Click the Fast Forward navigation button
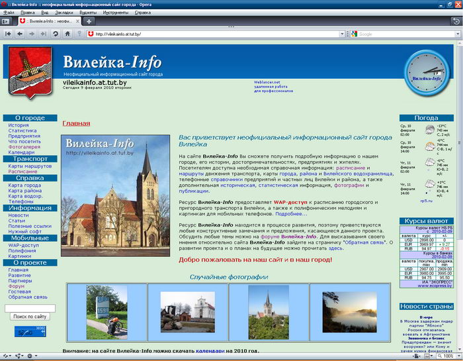The width and height of the screenshot is (463, 361). tap(44, 34)
